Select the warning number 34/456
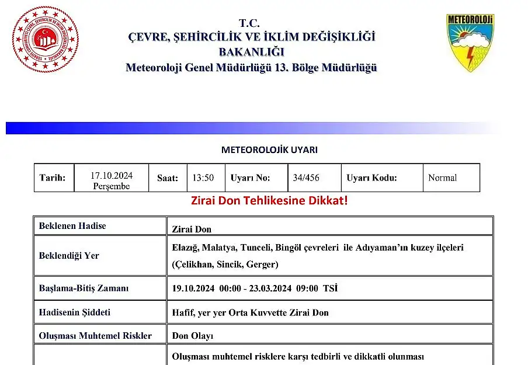The width and height of the screenshot is (528, 365). tap(307, 178)
